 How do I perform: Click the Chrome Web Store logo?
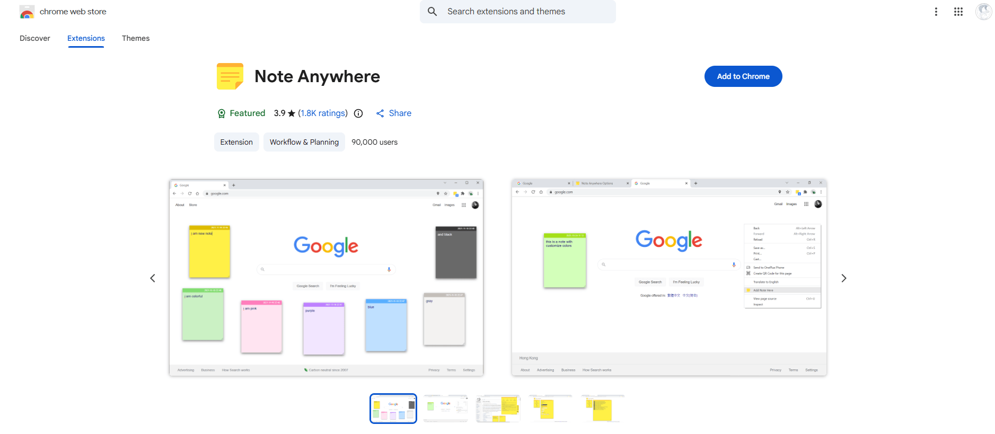click(27, 12)
